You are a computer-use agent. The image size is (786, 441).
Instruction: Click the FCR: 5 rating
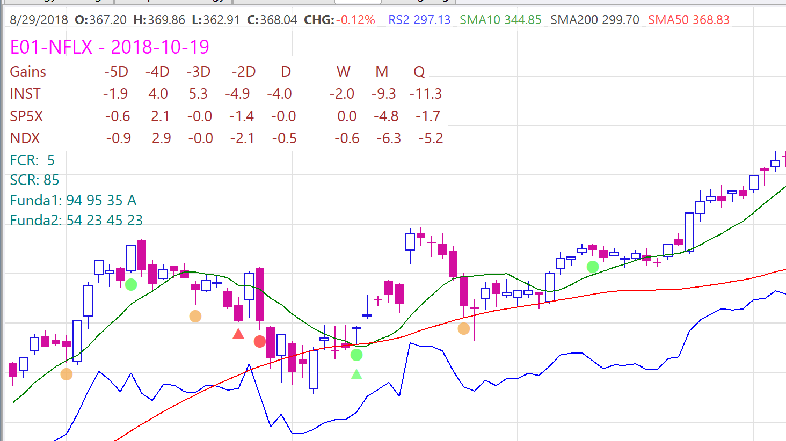[32, 160]
